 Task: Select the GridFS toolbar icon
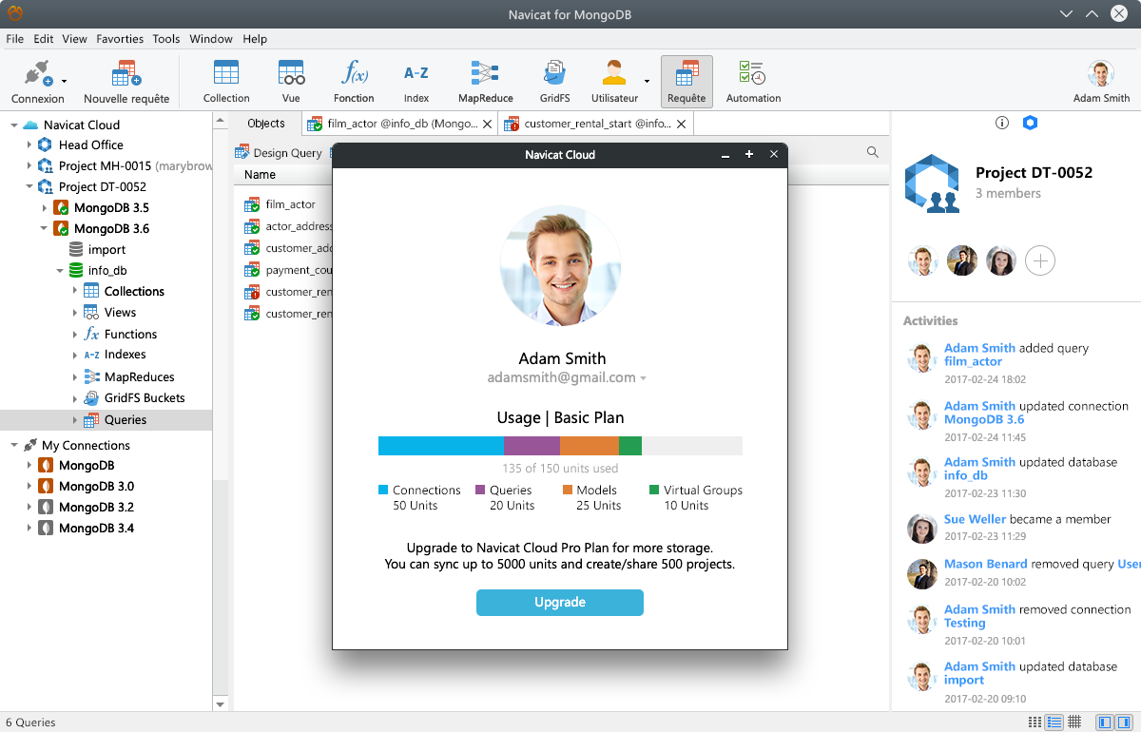tap(553, 82)
